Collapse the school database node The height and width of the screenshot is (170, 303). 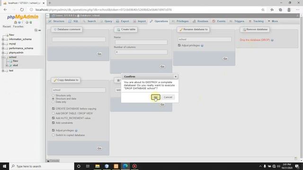[3, 57]
